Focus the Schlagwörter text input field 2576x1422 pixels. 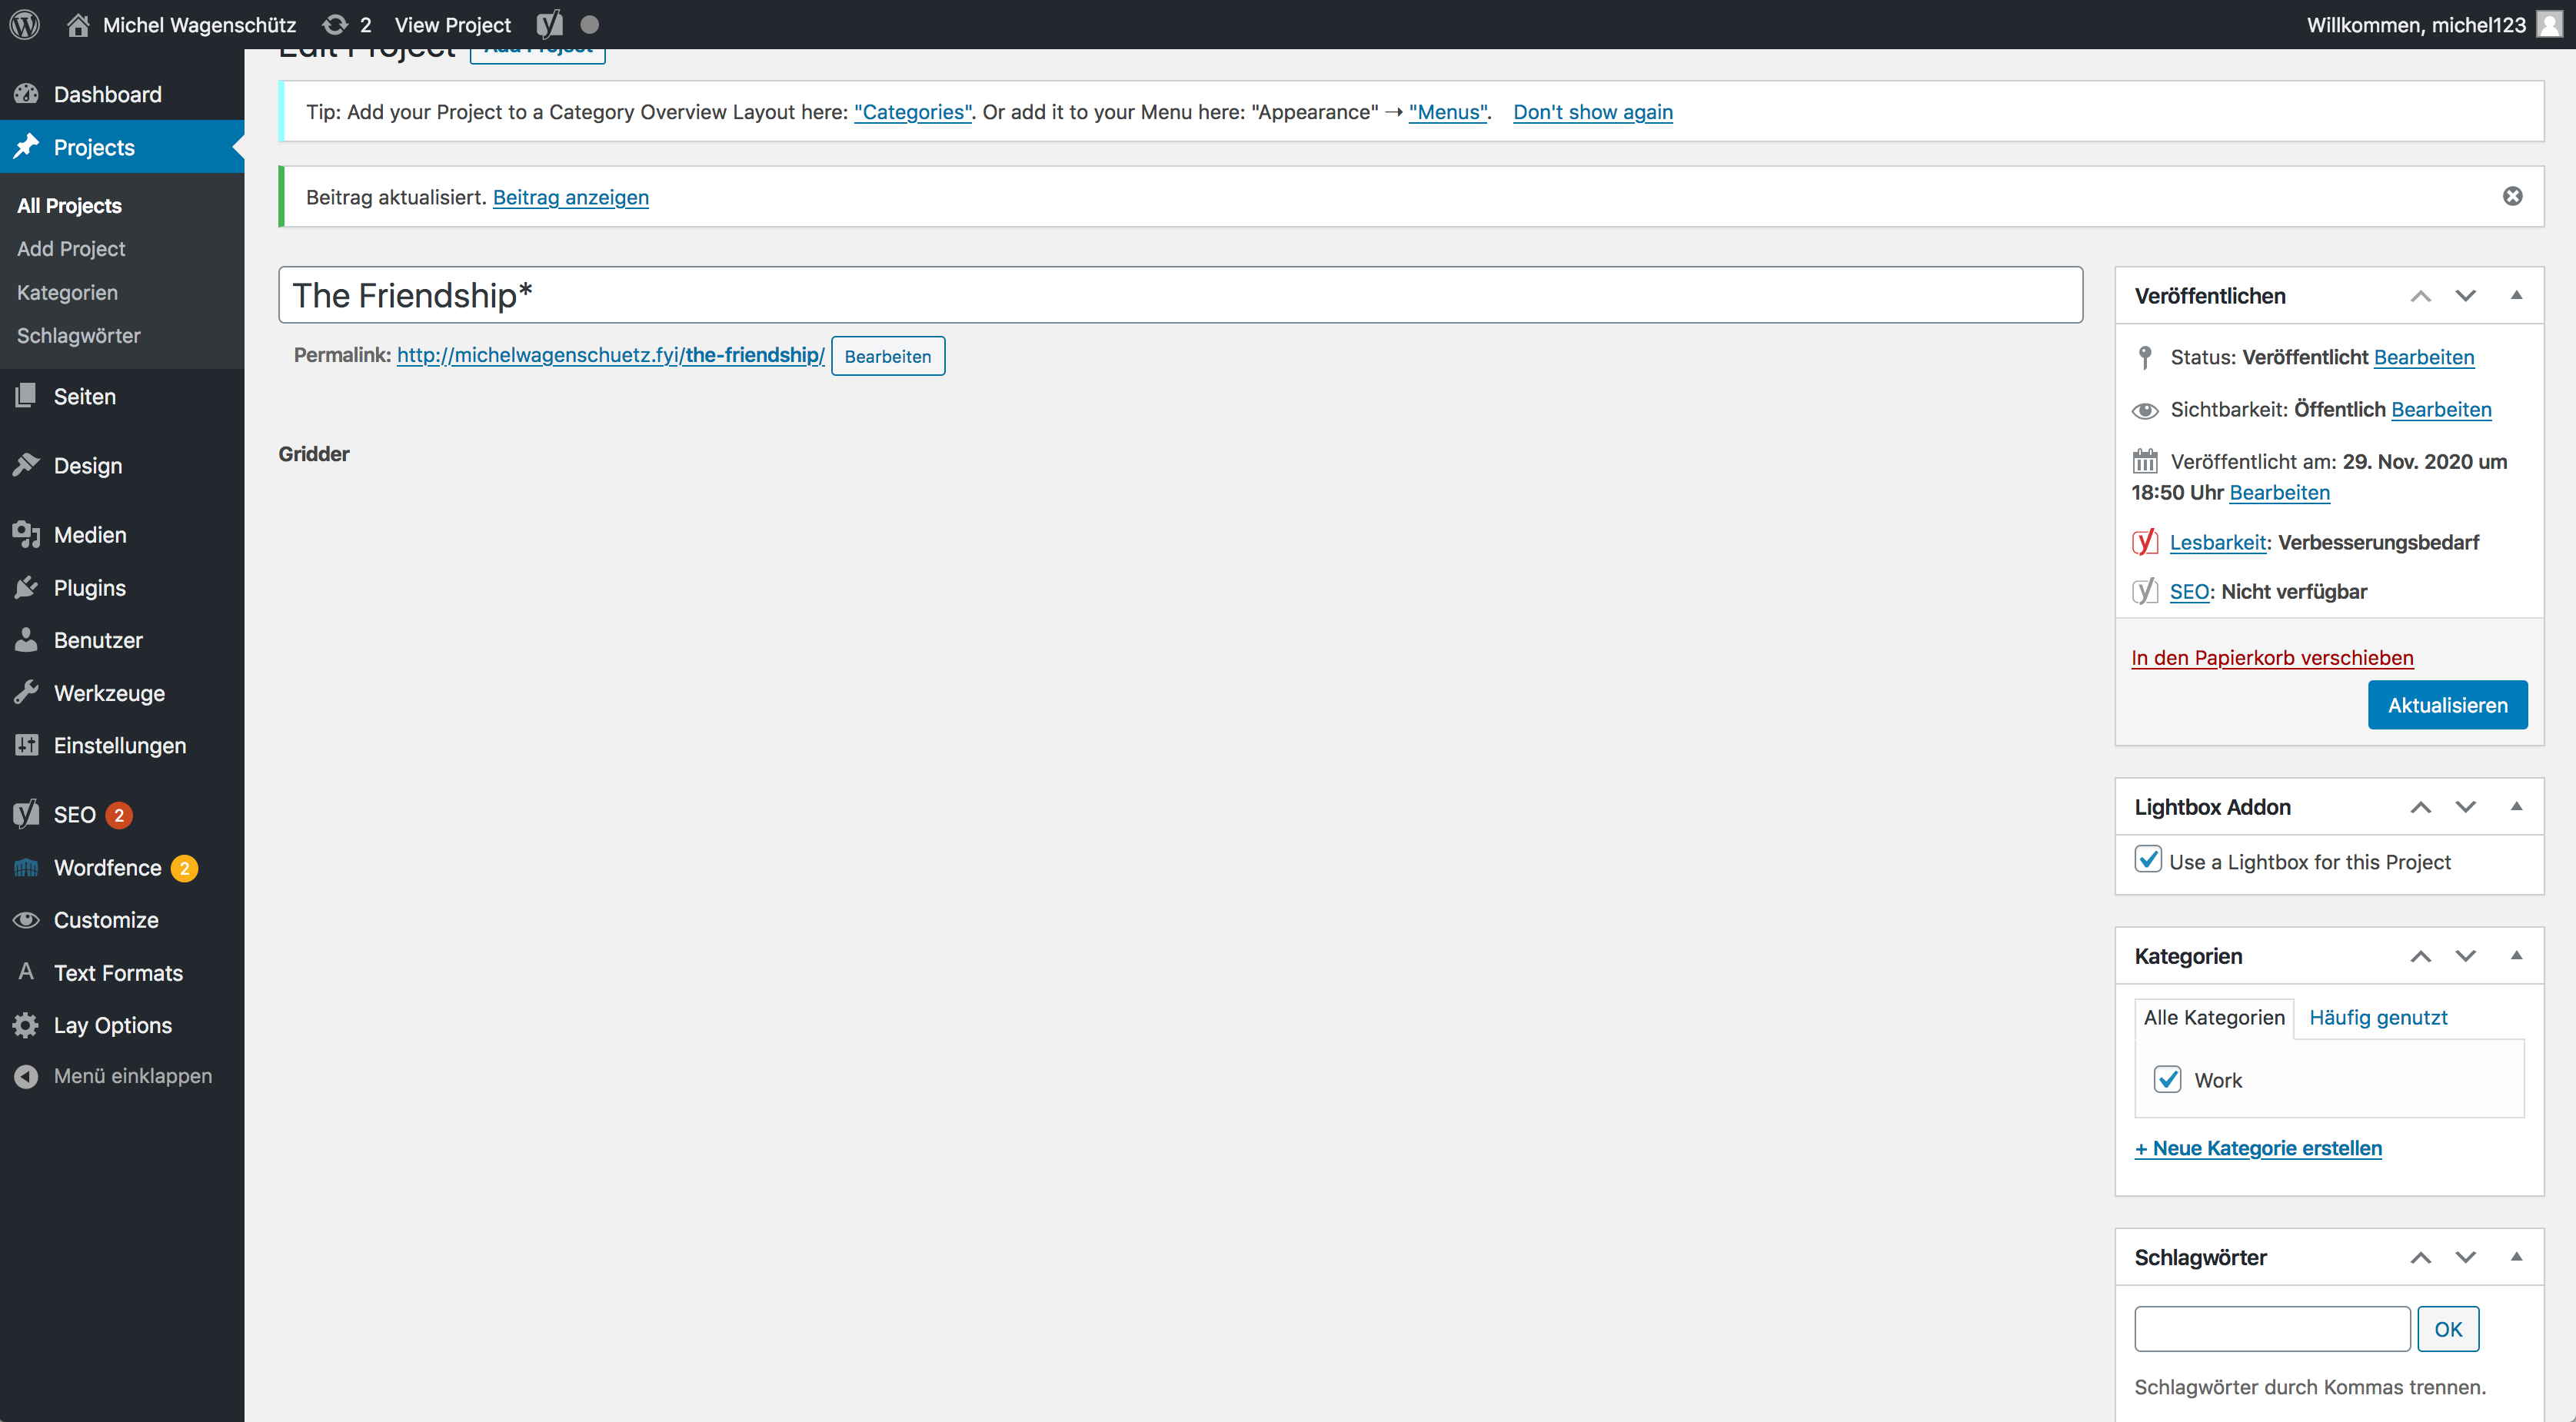click(2271, 1329)
